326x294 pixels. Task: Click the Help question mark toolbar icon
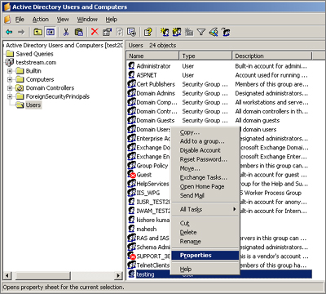[148, 32]
